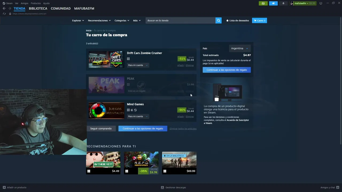Open the Ver menu

(x=17, y=3)
